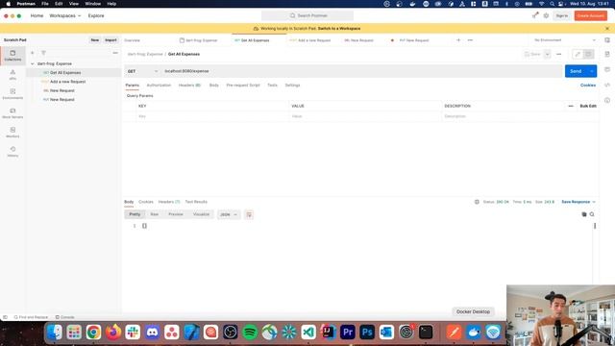Open the Overview tab
615x346 pixels.
click(133, 40)
